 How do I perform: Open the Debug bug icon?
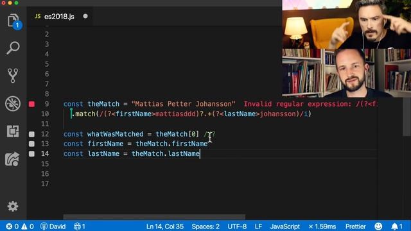[x=13, y=104]
